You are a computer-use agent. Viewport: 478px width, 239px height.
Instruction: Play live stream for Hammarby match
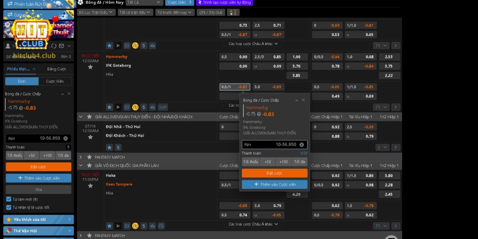pyautogui.click(x=118, y=107)
